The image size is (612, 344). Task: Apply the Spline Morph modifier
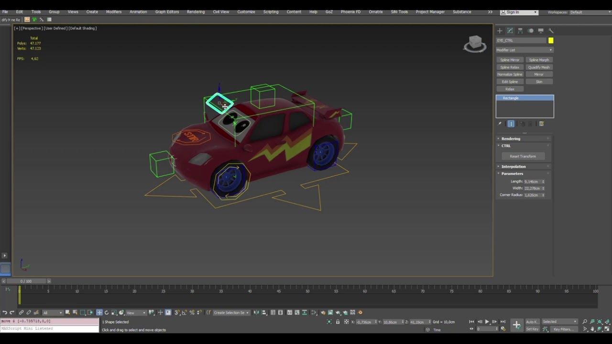[x=539, y=60]
